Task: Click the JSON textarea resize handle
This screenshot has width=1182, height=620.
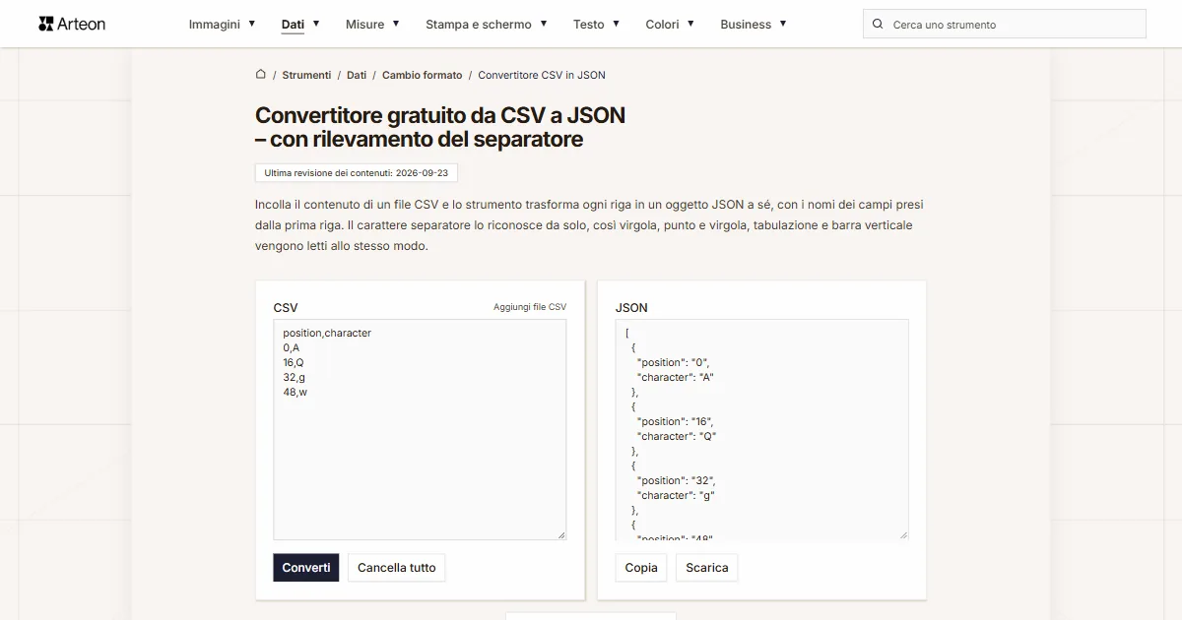Action: click(x=903, y=534)
